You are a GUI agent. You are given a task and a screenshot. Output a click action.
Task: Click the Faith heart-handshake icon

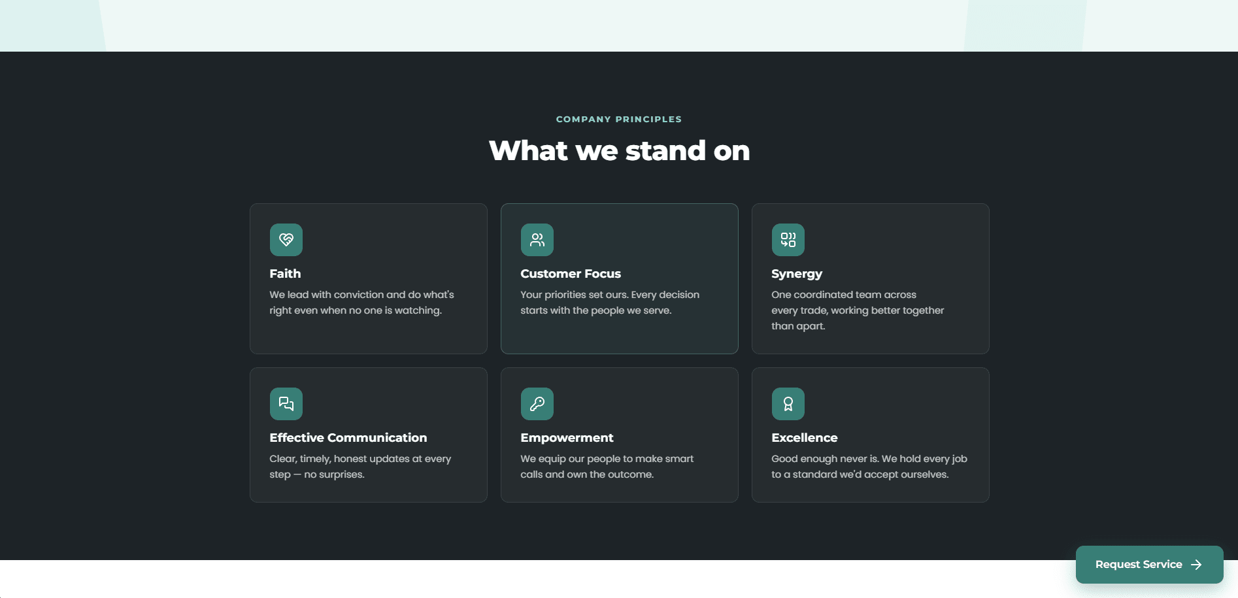pos(286,240)
